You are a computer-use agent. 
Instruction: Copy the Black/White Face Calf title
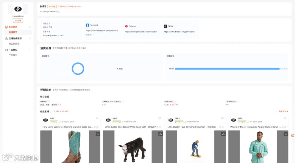[x=158, y=127]
